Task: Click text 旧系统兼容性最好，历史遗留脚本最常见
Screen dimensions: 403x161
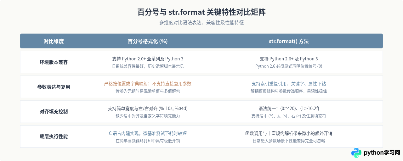Action: [x=148, y=66]
